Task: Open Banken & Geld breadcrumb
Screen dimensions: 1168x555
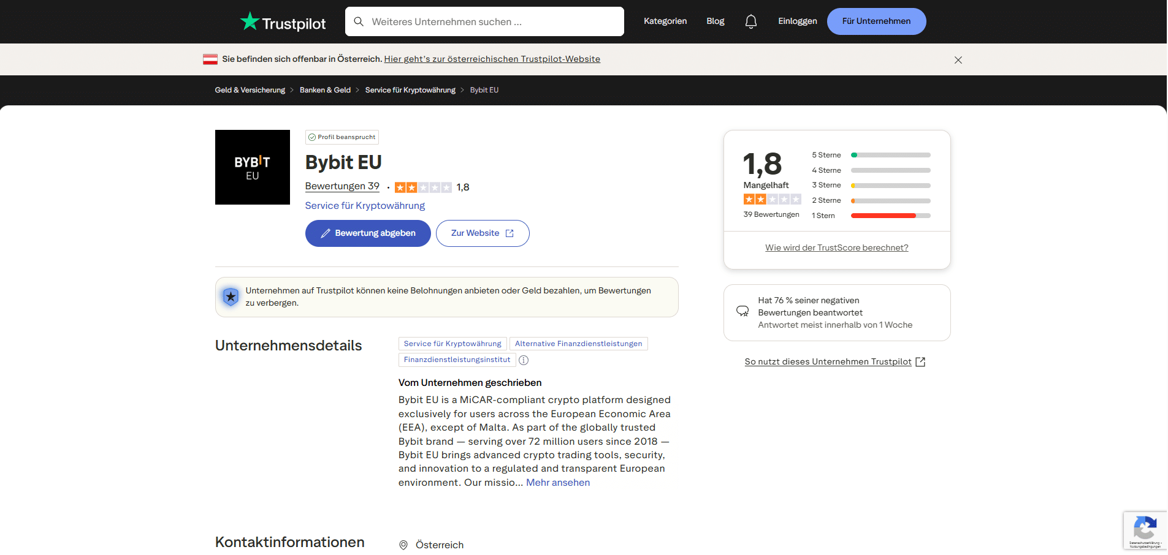Action: coord(325,90)
